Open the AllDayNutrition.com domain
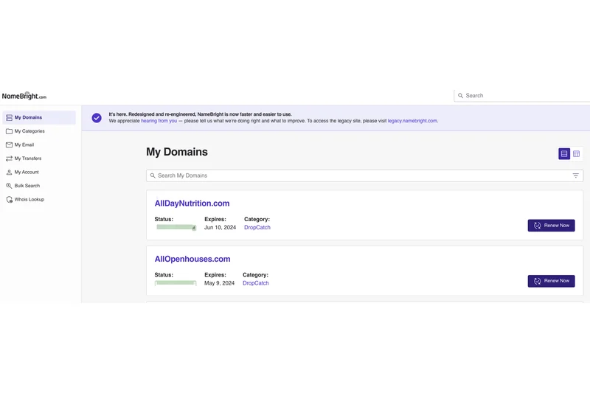This screenshot has width=590, height=393. pyautogui.click(x=192, y=204)
